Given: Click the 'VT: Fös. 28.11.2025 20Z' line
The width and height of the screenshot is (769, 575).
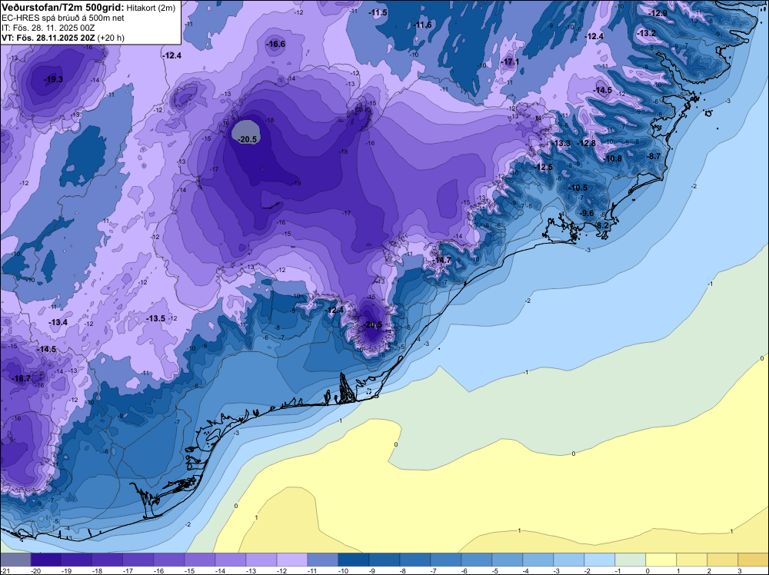Looking at the screenshot, I should click(48, 38).
